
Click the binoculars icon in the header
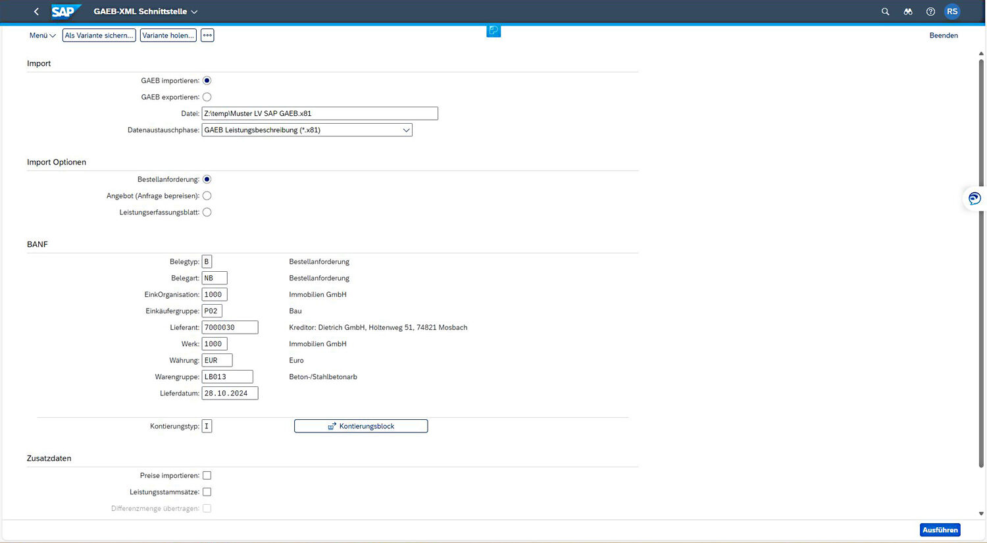coord(908,12)
